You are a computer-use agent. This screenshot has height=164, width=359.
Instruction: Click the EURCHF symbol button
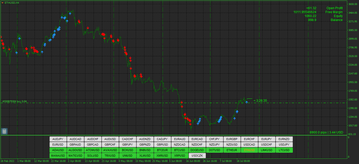249,139
